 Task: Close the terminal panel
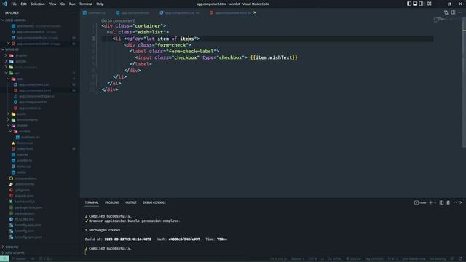(461, 202)
